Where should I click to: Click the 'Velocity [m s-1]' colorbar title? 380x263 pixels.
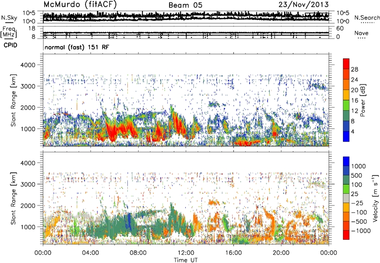tap(375, 198)
